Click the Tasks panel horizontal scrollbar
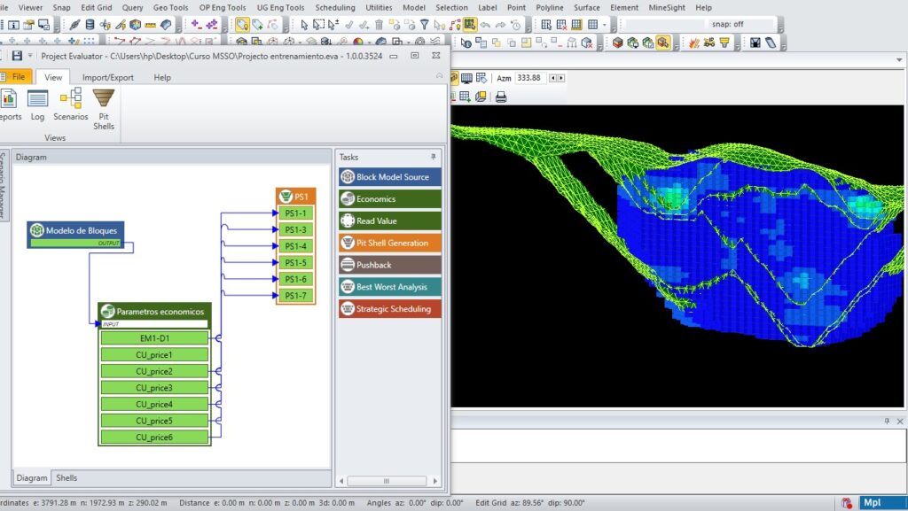 point(387,480)
